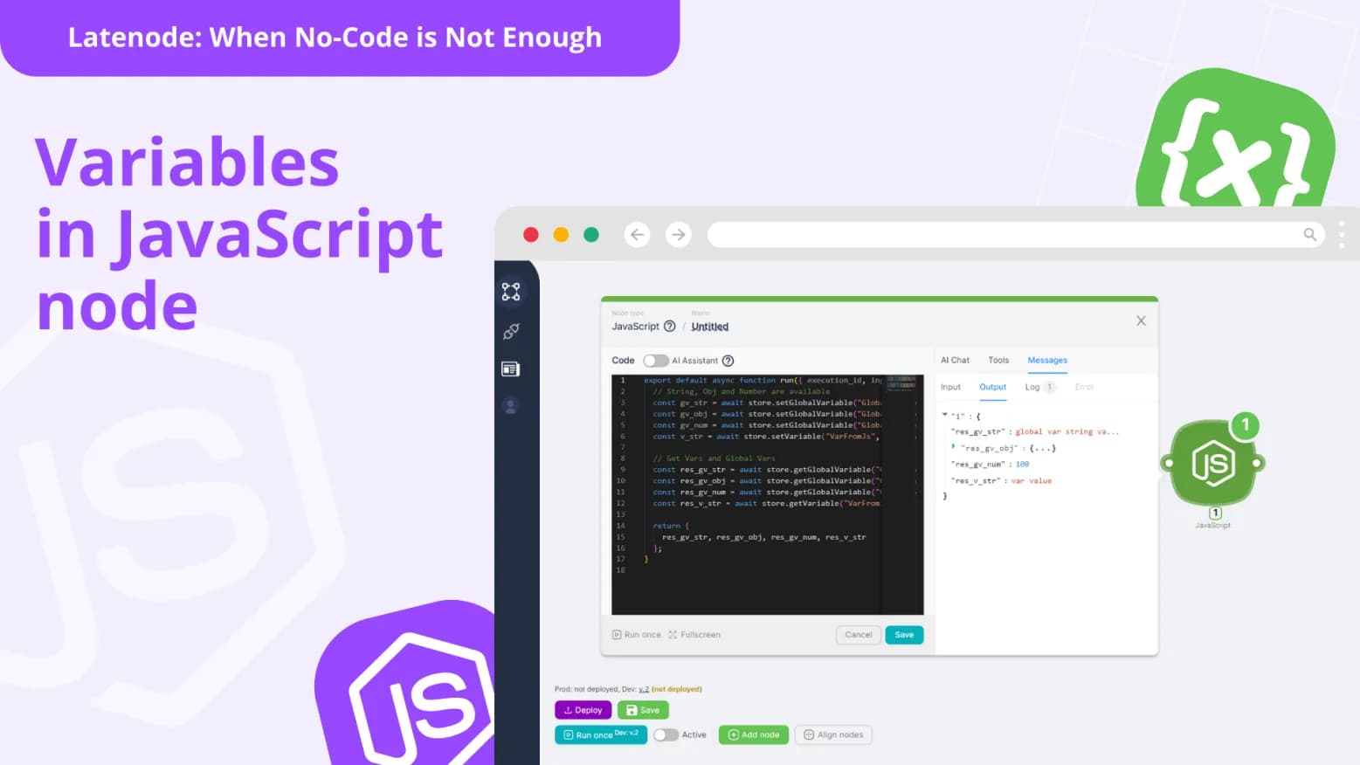Click the Add node button
This screenshot has width=1360, height=765.
[753, 735]
